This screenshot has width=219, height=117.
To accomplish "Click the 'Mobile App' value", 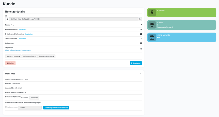I will (x=16, y=84).
